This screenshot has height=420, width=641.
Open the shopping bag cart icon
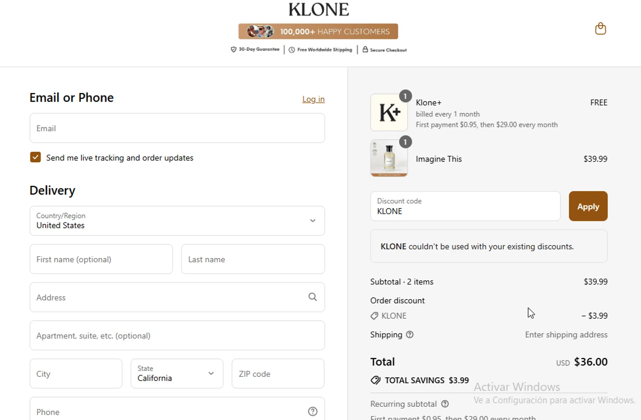click(x=600, y=29)
